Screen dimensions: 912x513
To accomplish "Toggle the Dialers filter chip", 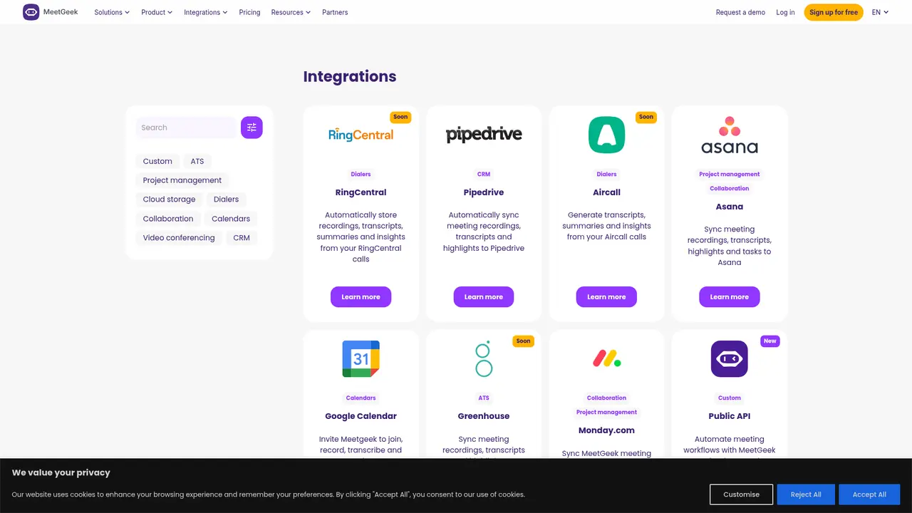I will pyautogui.click(x=226, y=199).
